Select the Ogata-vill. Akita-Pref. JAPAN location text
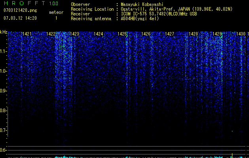This screenshot has height=158, width=249. 155,9
